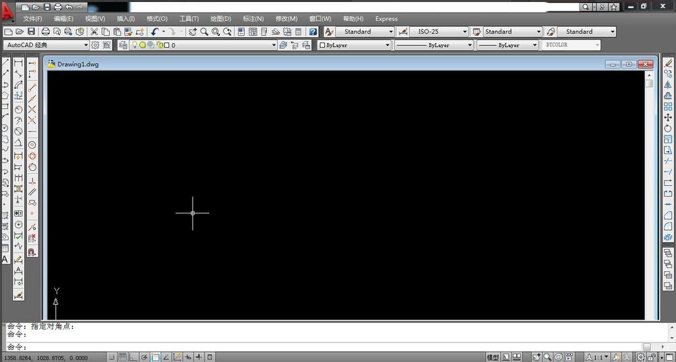
Task: Click the Snap to Endpoint icon
Action: (x=32, y=87)
